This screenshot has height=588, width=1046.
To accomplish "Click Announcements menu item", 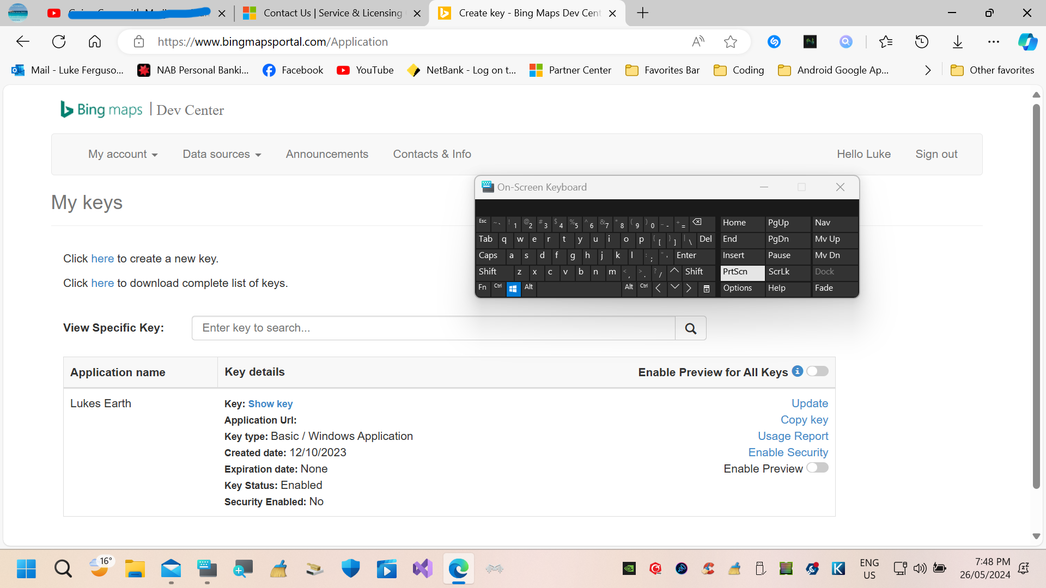I will 327,155.
